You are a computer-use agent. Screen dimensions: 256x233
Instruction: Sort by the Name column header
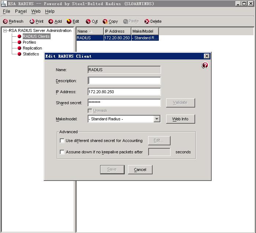[90, 31]
